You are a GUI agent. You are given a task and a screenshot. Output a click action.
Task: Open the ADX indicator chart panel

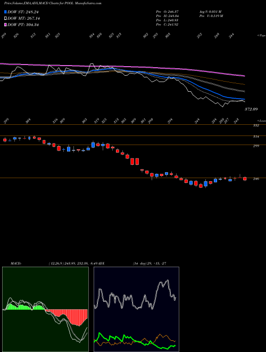(x=136, y=309)
